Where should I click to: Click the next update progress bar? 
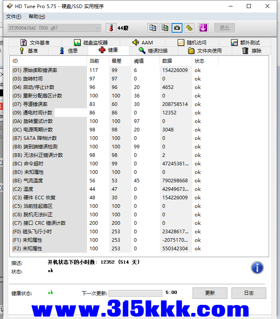(x=135, y=293)
